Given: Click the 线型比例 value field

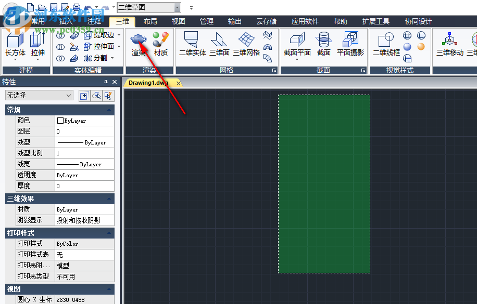Looking at the screenshot, I should (x=84, y=153).
